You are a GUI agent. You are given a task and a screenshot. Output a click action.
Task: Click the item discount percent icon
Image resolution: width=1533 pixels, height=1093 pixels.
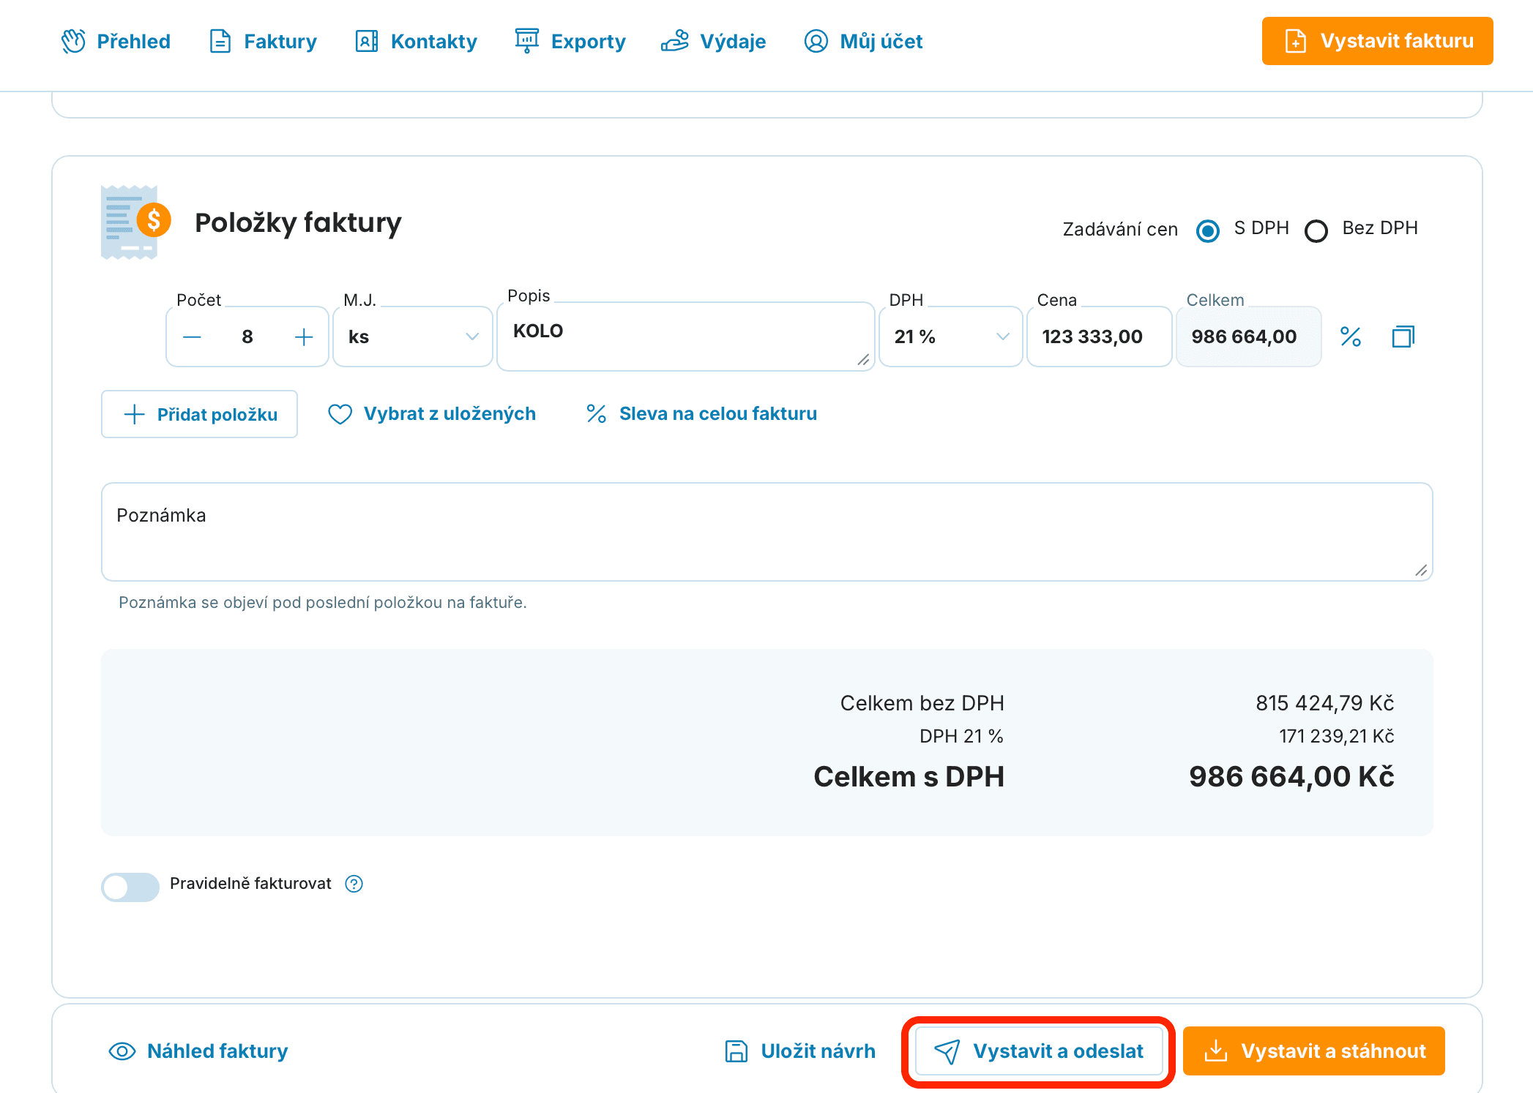click(1351, 337)
